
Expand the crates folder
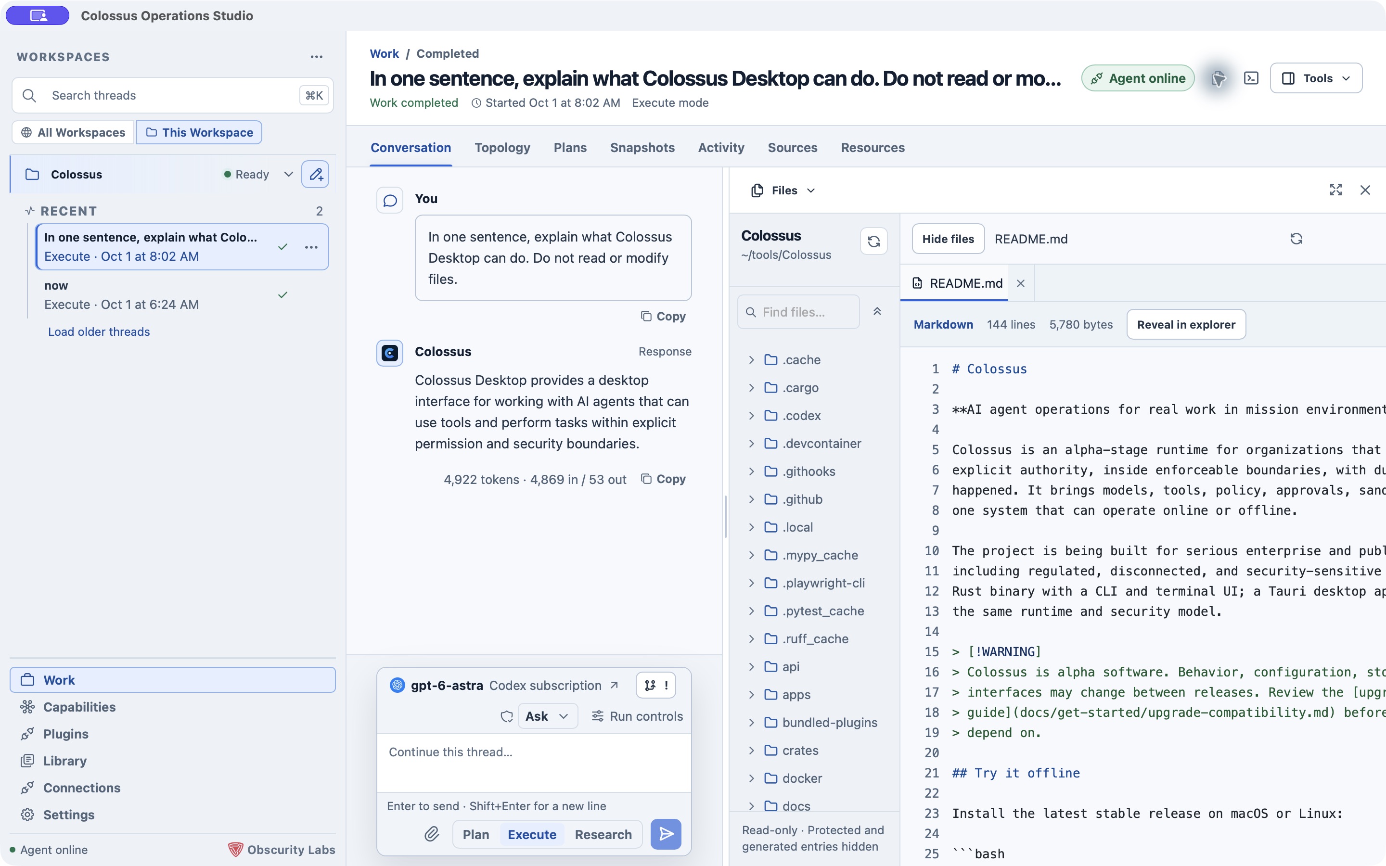pyautogui.click(x=751, y=751)
